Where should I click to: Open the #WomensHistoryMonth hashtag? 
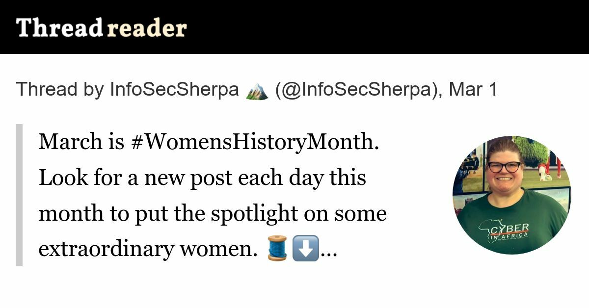(x=255, y=143)
